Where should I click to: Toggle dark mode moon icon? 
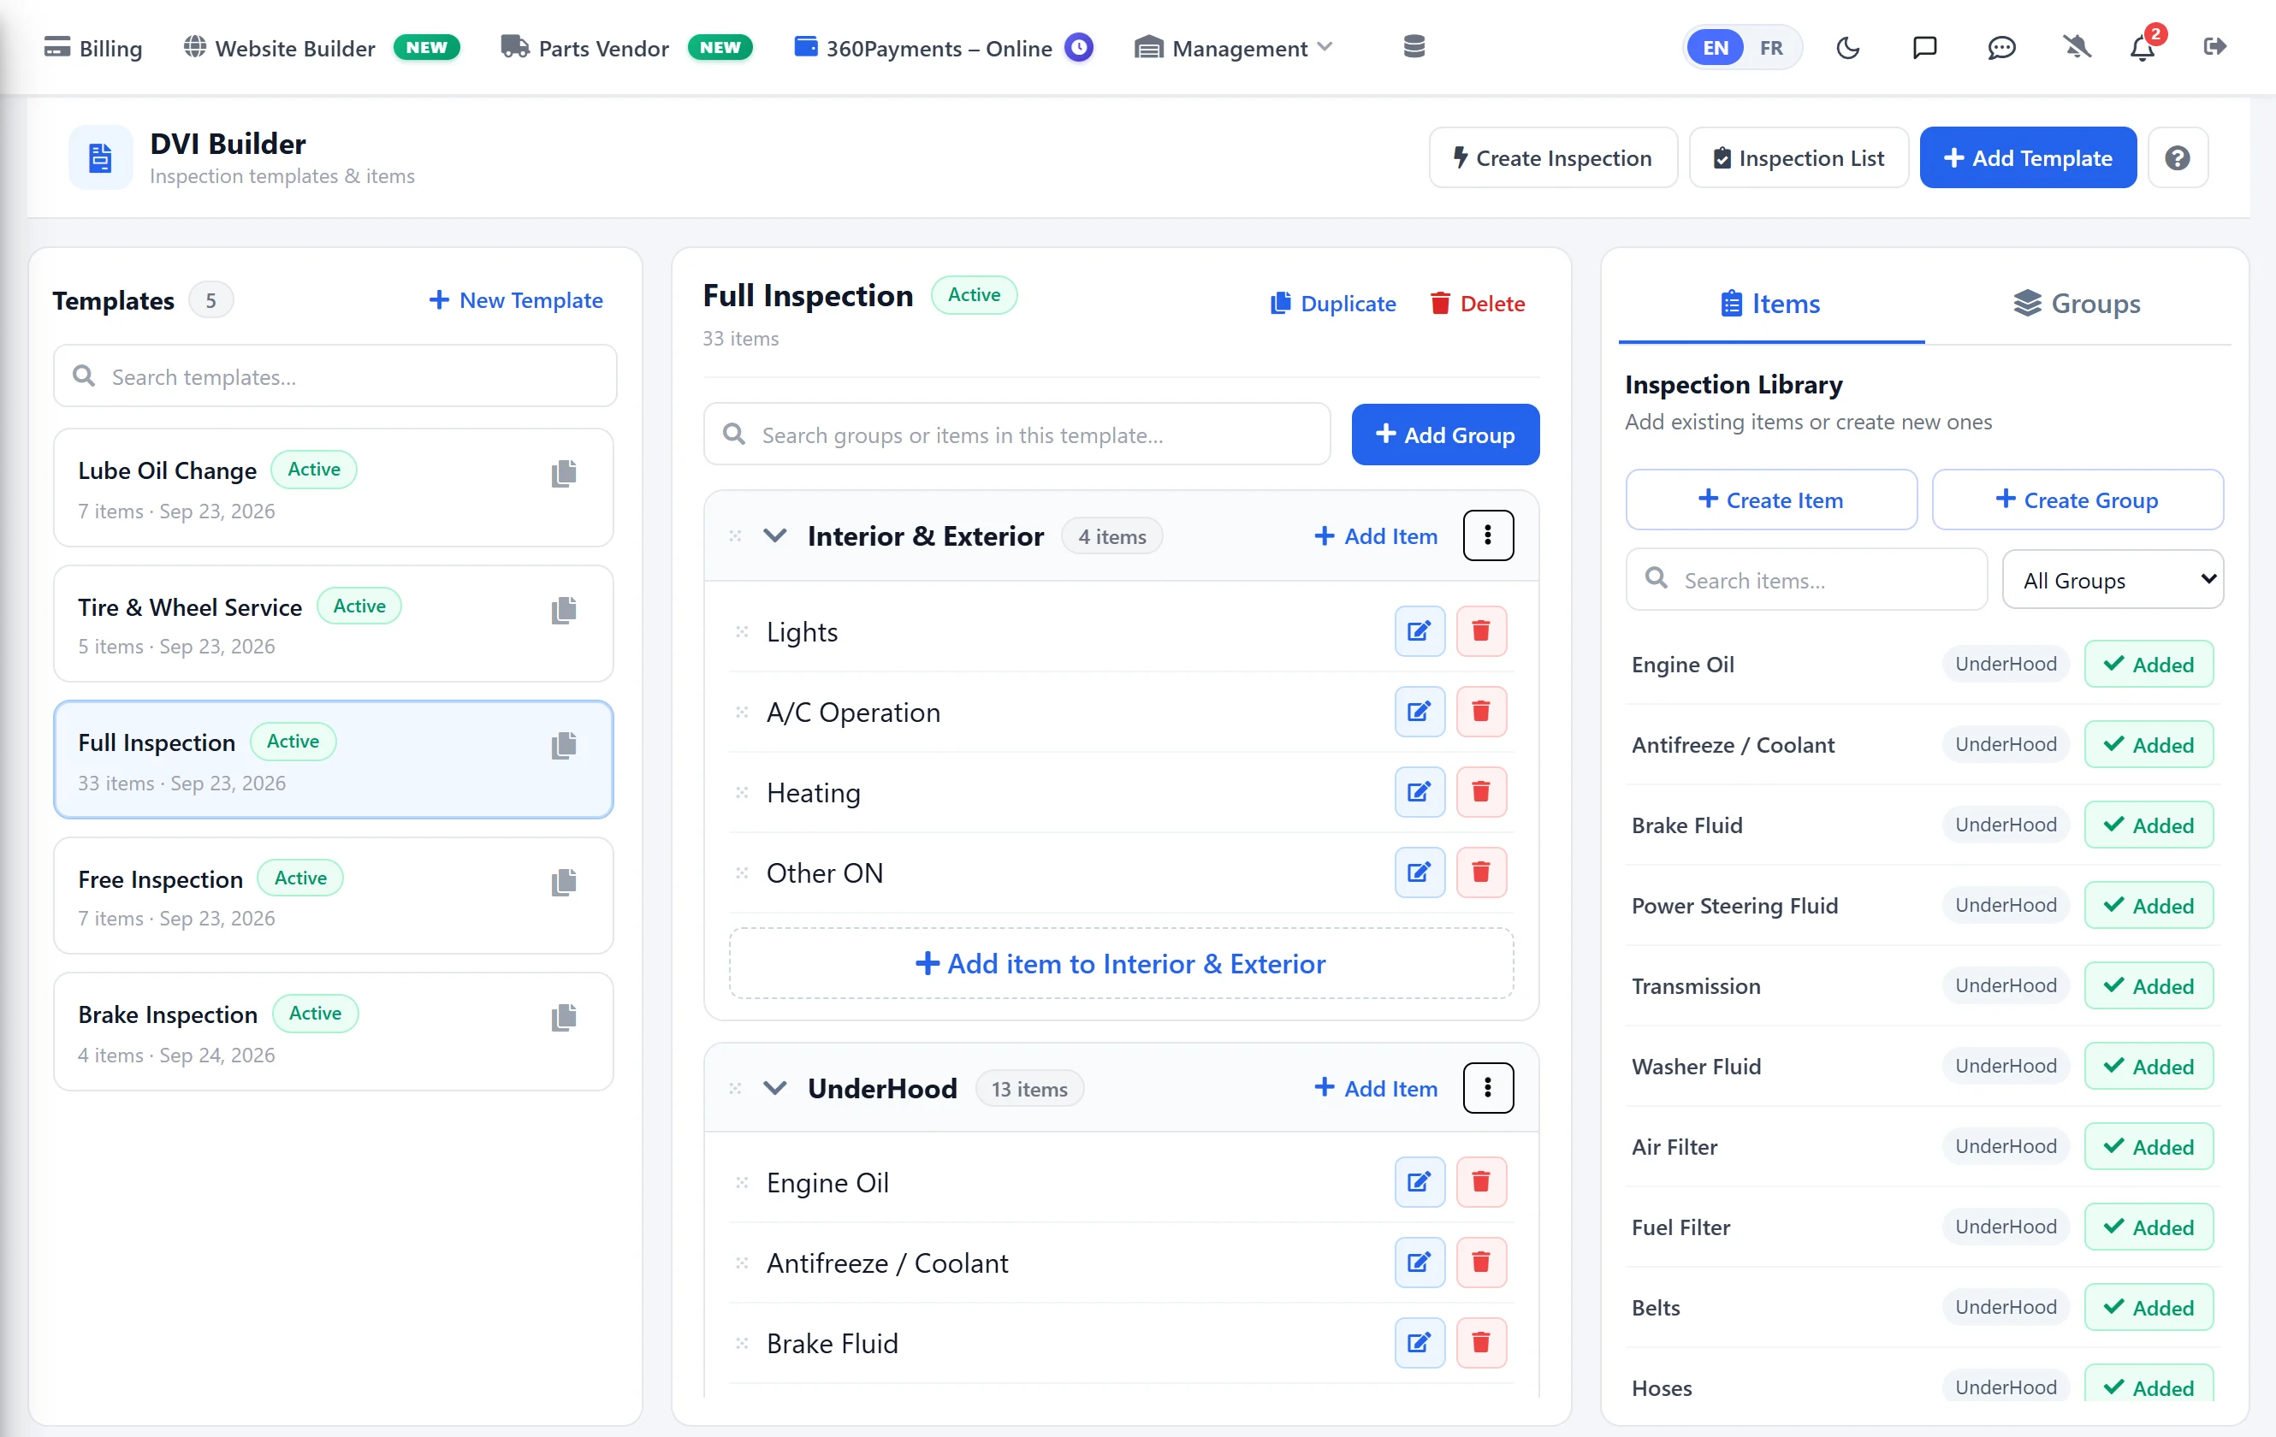[x=1848, y=47]
